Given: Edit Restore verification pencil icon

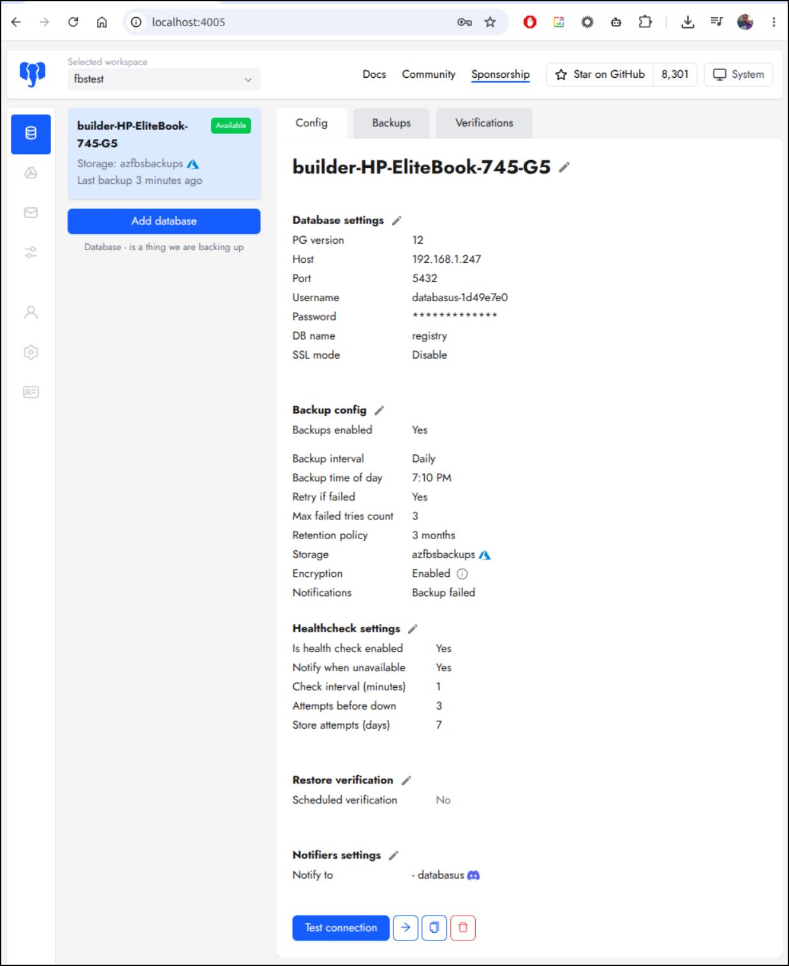Looking at the screenshot, I should point(406,780).
